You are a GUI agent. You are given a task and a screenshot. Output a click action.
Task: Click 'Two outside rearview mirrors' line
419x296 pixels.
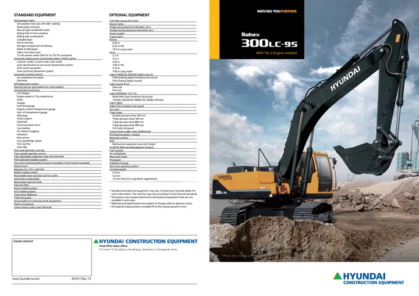pyautogui.click(x=30, y=154)
